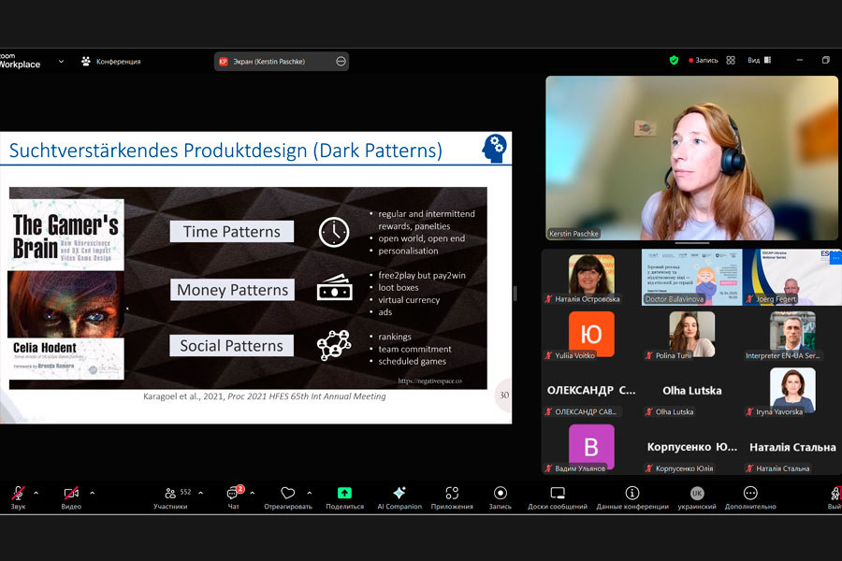Open the Вид view layout menu
Screen dimensions: 842x561
(759, 60)
